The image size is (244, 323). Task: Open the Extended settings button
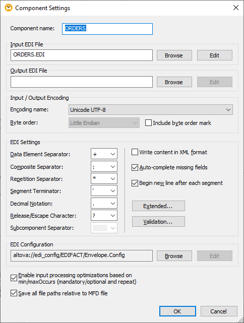click(x=158, y=206)
